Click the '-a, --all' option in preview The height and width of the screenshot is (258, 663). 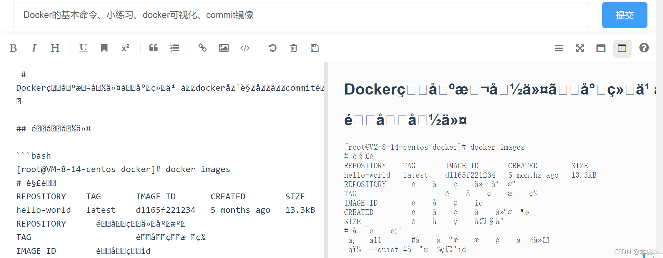(x=363, y=240)
